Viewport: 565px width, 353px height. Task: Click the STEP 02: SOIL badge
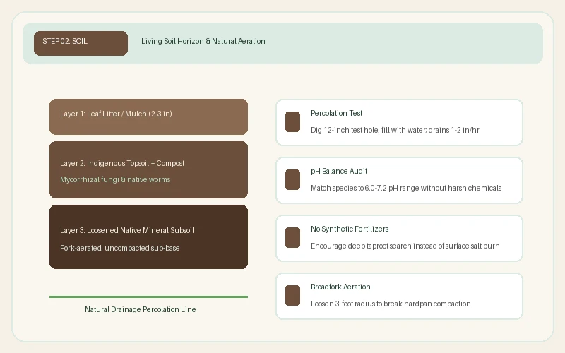(x=81, y=43)
